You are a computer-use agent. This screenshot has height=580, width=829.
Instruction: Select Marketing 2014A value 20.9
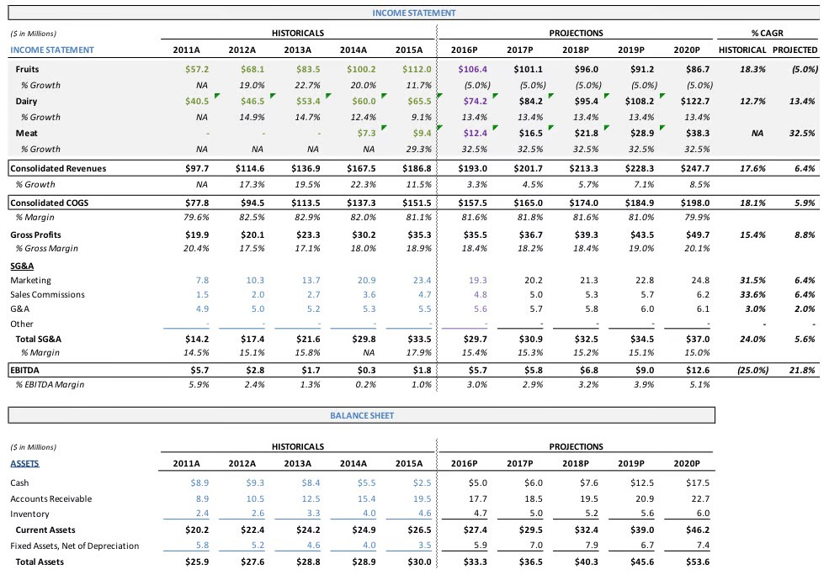click(366, 281)
